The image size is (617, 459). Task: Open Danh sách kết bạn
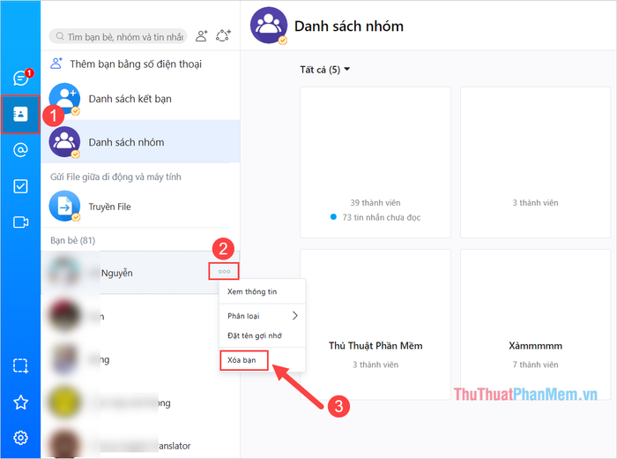point(140,99)
